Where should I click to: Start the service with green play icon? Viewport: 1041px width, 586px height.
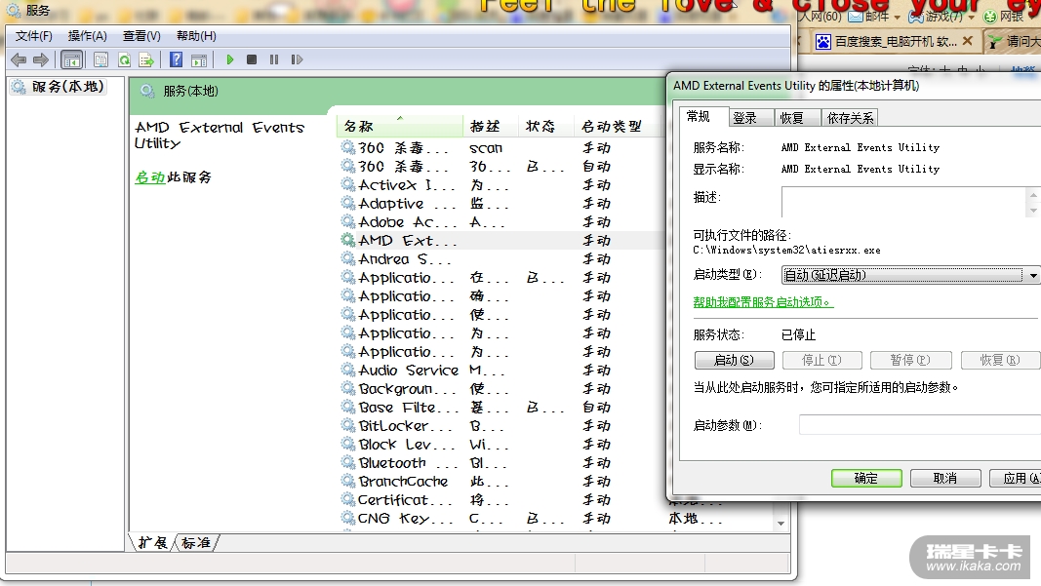click(229, 59)
